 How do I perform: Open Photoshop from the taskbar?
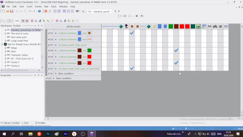tap(48, 134)
